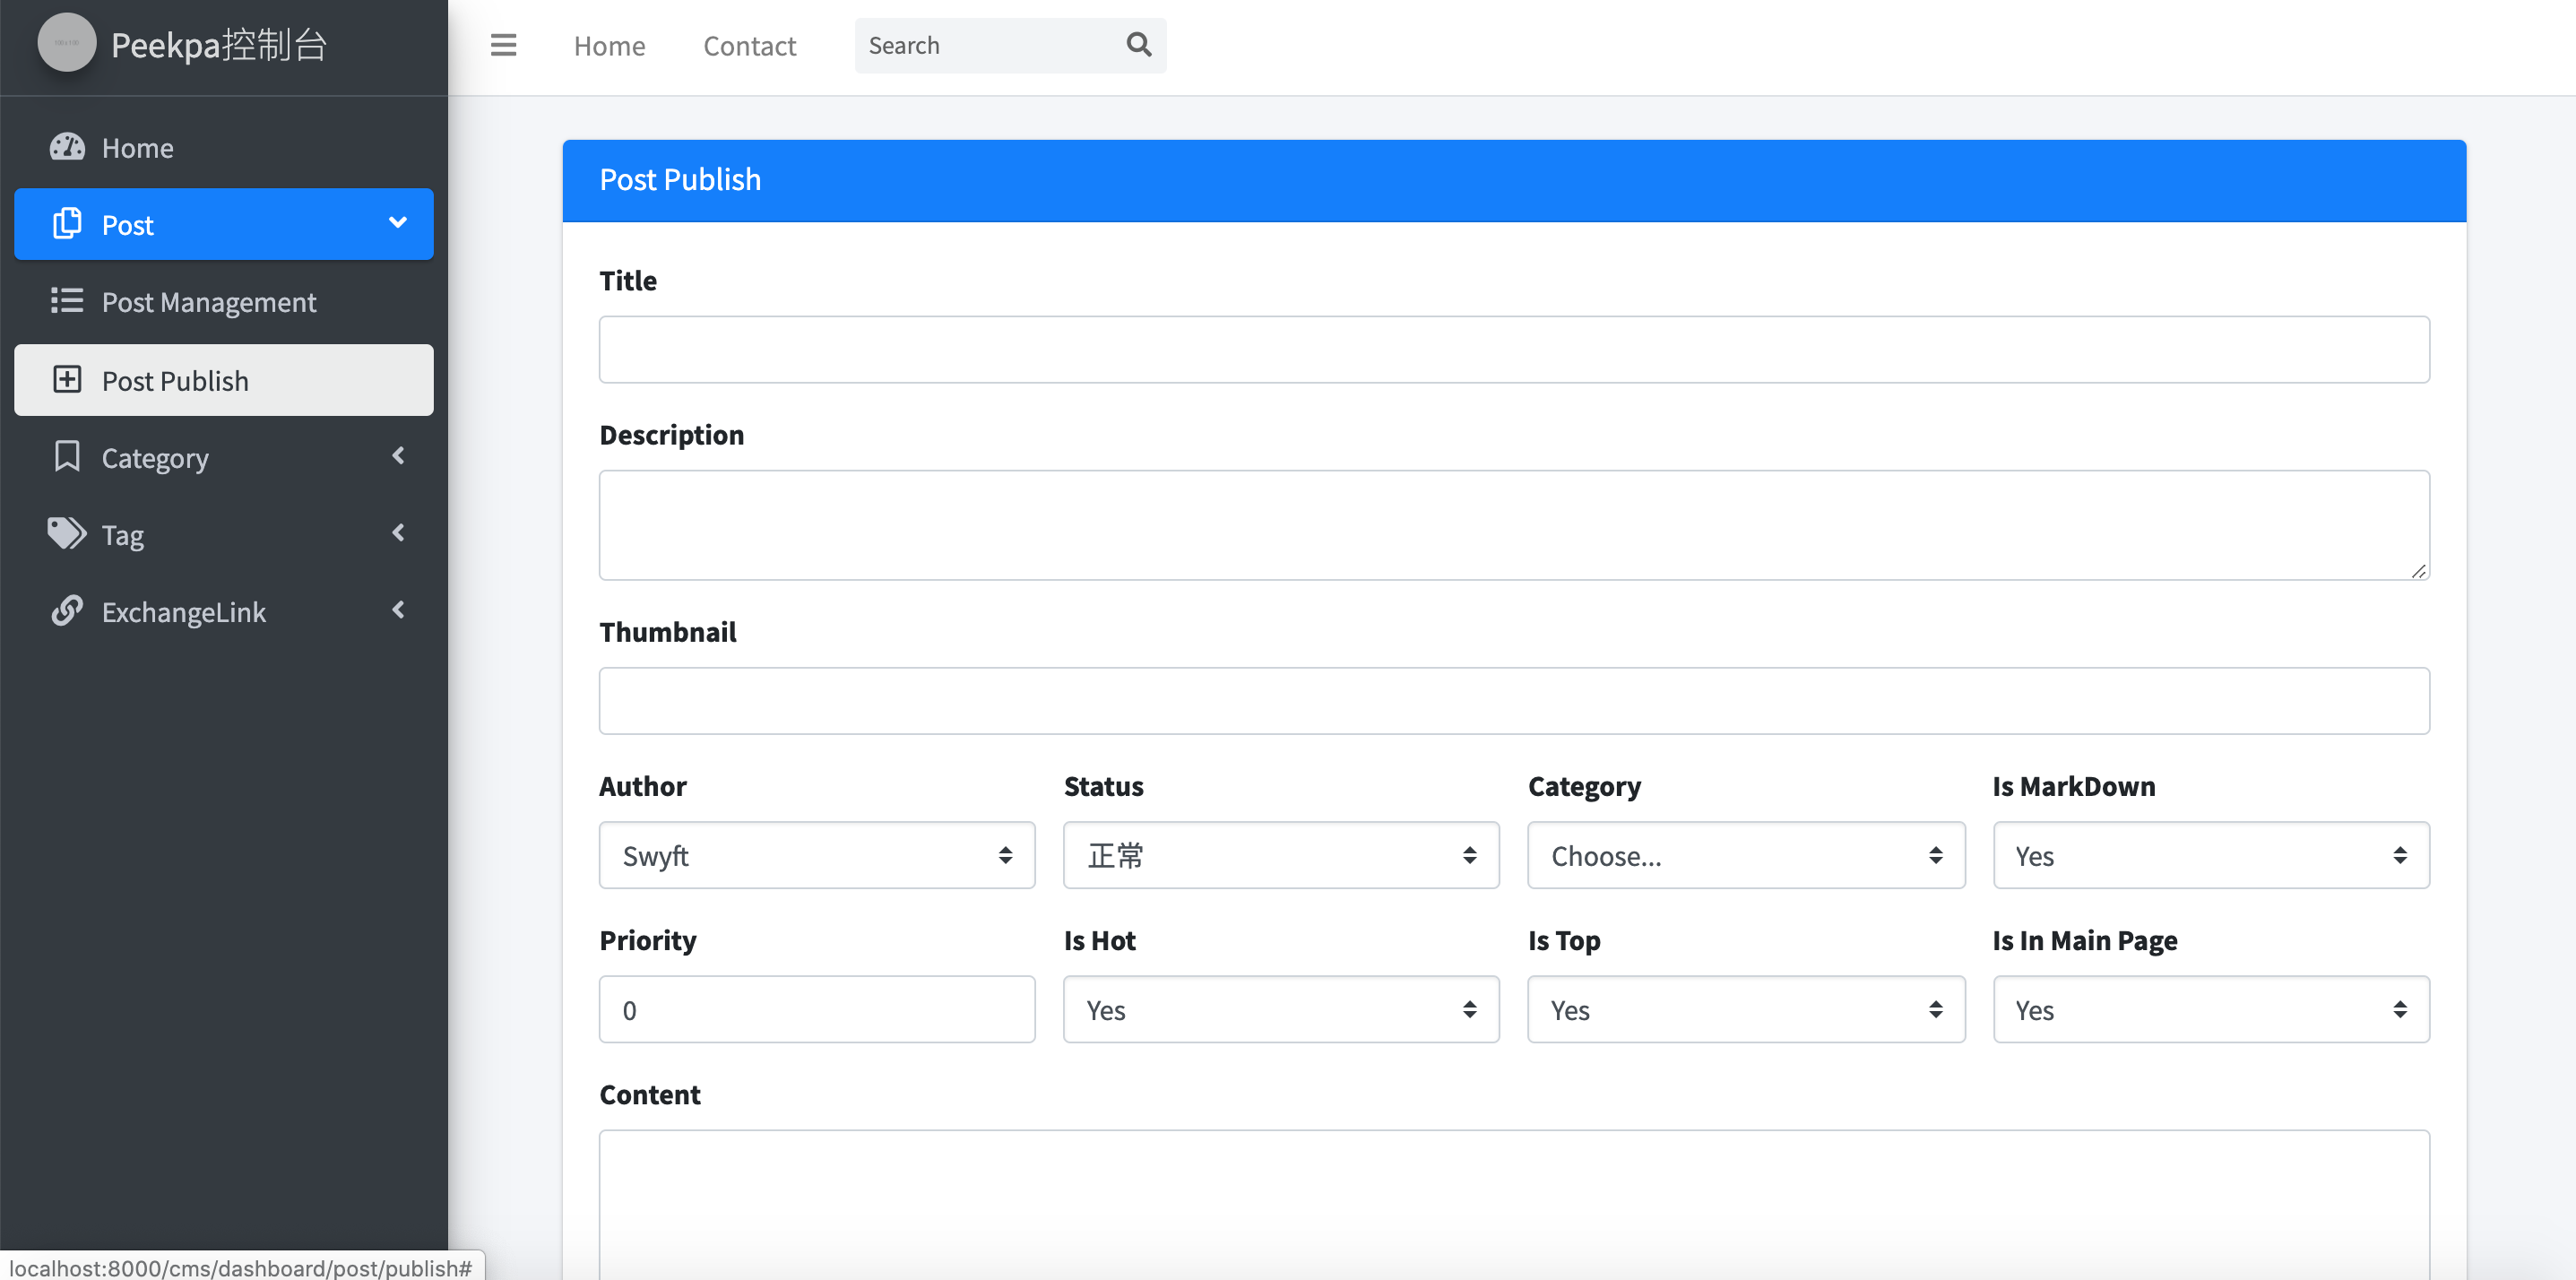Click the Peekpa控制台 brand title
This screenshot has height=1280, width=2576.
(x=219, y=44)
